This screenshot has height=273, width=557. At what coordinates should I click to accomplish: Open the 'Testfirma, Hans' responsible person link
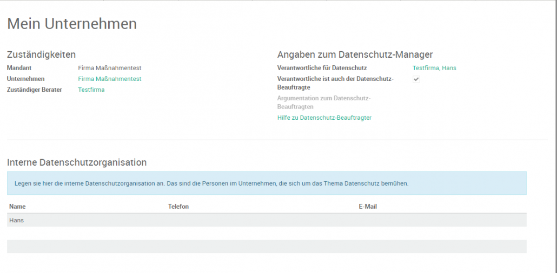[x=434, y=68]
